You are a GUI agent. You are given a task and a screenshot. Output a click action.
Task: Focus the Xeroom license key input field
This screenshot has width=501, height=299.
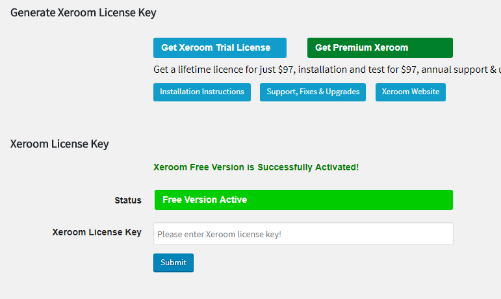pos(303,234)
